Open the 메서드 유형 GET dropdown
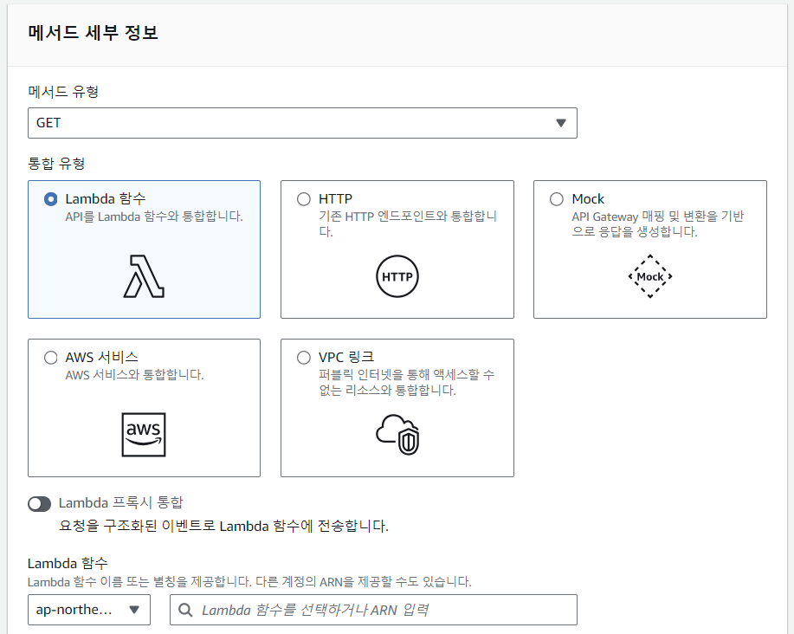The height and width of the screenshot is (634, 794). pyautogui.click(x=302, y=122)
